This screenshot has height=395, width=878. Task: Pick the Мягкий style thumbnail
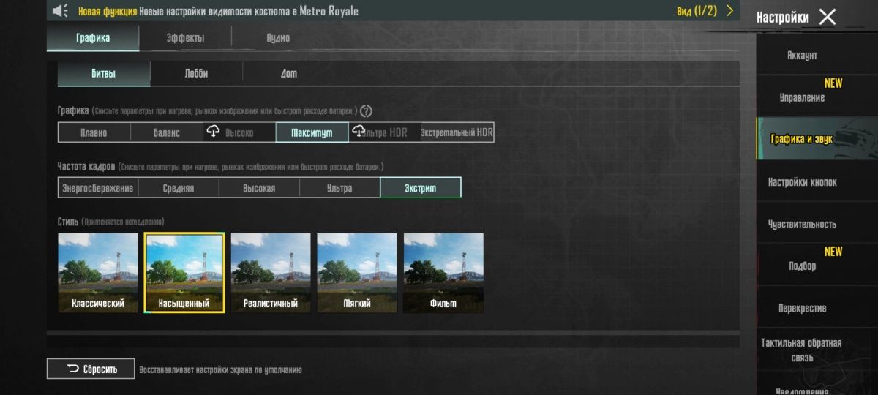tap(357, 273)
